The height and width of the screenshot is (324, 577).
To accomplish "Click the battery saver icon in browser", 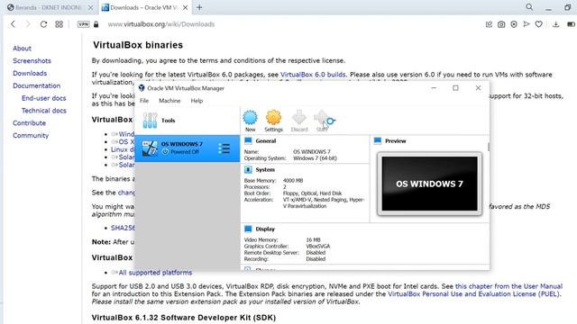I will point(571,24).
